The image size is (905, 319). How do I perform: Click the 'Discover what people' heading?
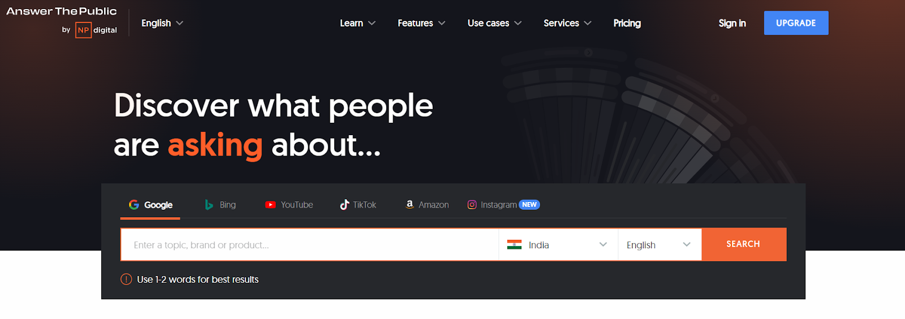274,106
